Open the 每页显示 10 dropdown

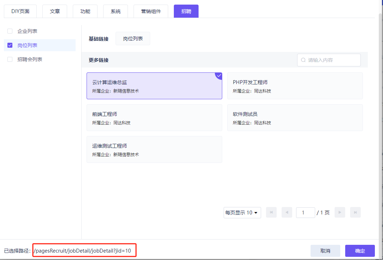tap(242, 213)
